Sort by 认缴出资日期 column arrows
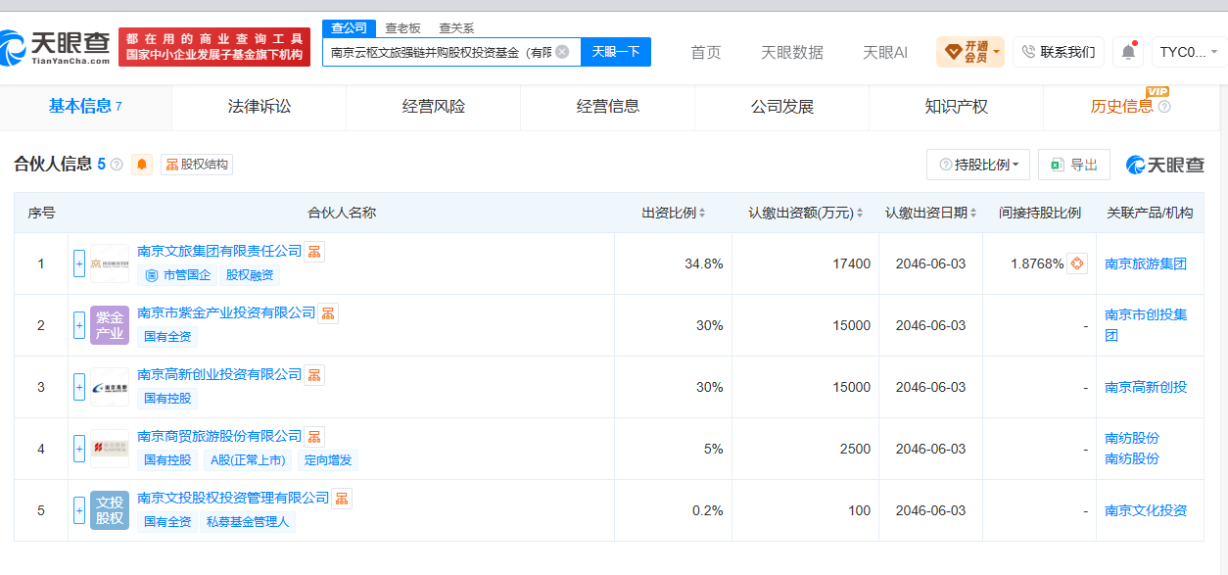 tap(975, 213)
